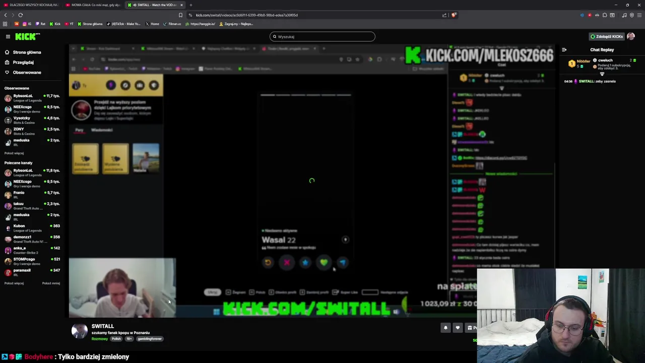
Task: Collapse the Chat Replay panel
Action: 564,50
